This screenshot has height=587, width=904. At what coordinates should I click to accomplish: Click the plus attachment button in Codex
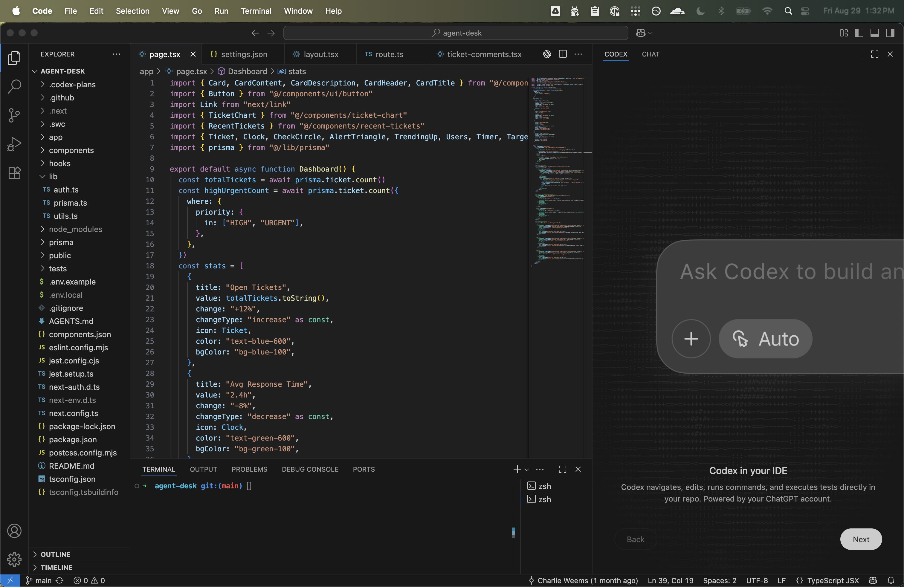point(691,339)
